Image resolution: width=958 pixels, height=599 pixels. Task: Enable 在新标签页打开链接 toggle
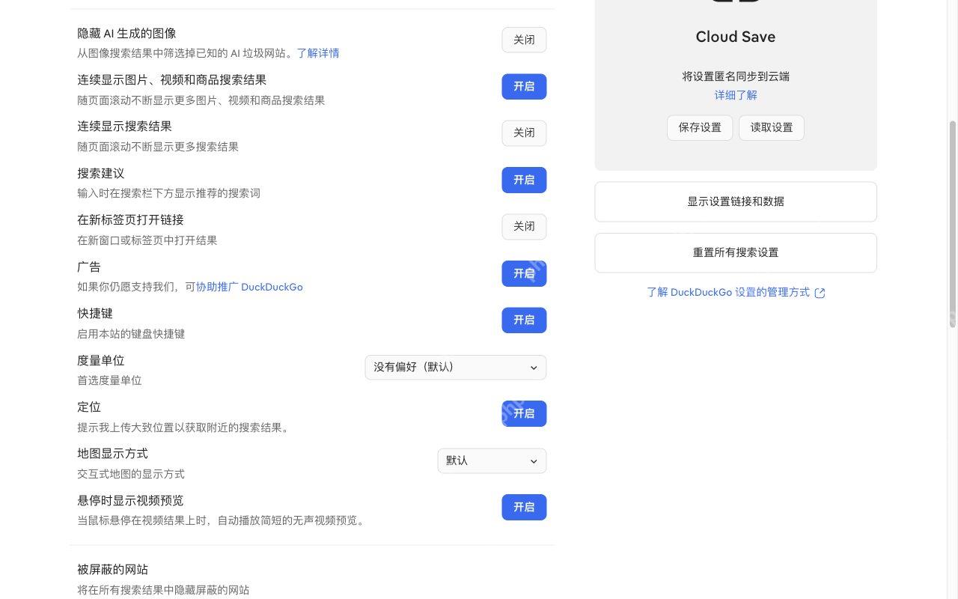click(524, 227)
